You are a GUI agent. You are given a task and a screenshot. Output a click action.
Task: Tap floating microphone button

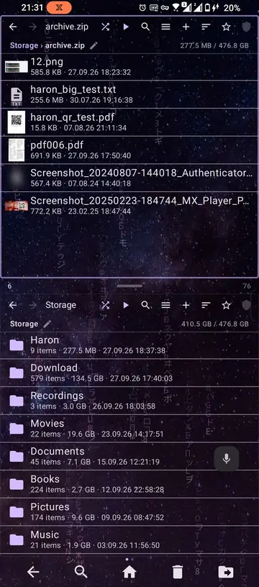pyautogui.click(x=227, y=459)
